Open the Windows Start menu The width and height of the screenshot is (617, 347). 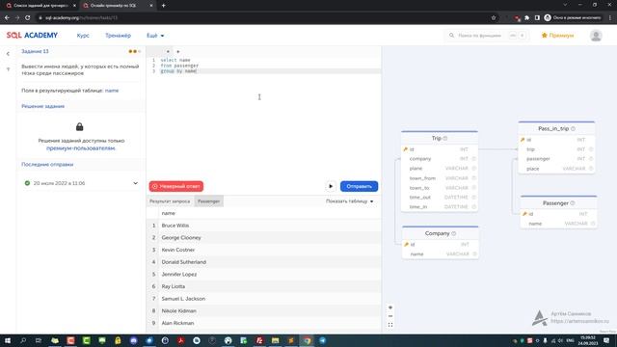coord(7,340)
